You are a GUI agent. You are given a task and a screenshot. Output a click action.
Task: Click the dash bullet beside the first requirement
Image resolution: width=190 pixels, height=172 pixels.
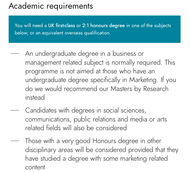(x=15, y=54)
